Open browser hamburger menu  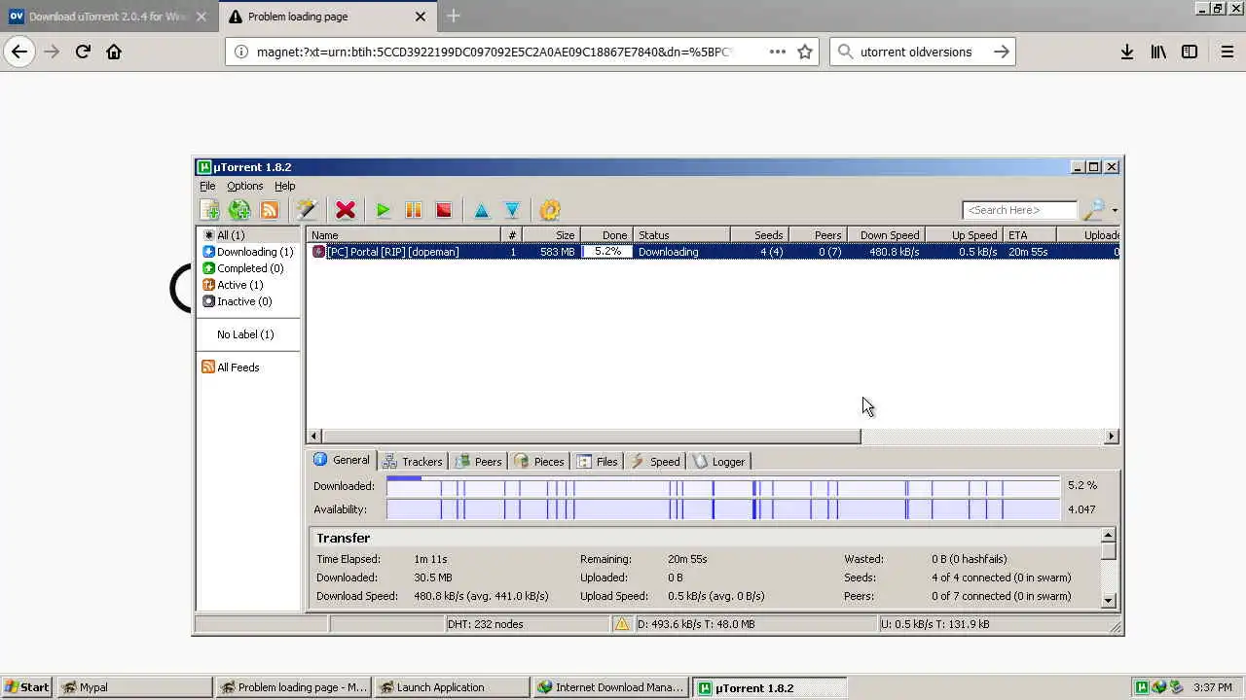(1228, 52)
